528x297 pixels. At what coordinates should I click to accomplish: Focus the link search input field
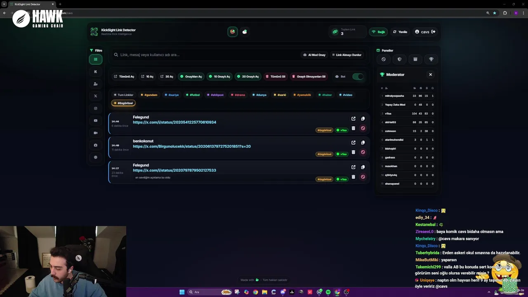206,55
